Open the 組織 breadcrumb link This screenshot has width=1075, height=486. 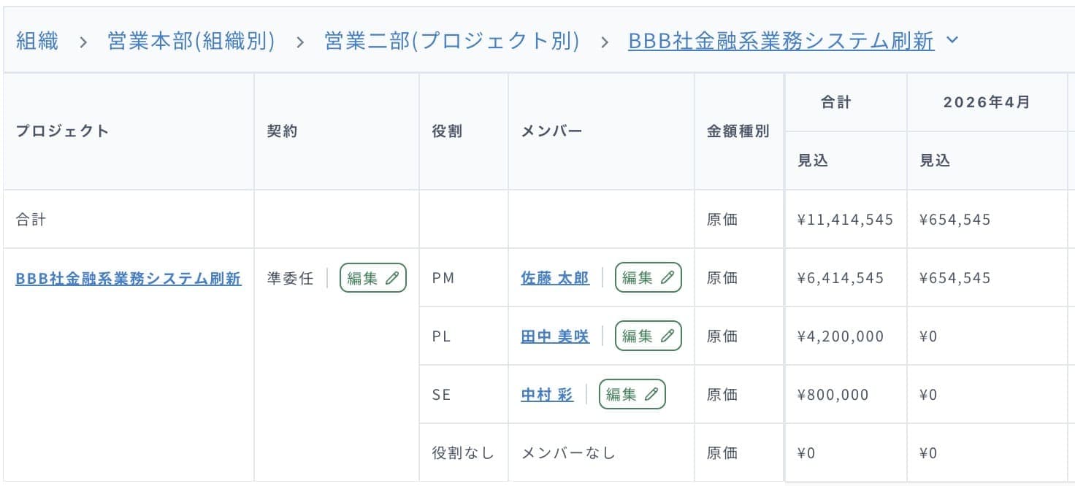[x=37, y=41]
